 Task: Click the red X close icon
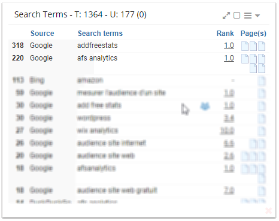click(269, 211)
